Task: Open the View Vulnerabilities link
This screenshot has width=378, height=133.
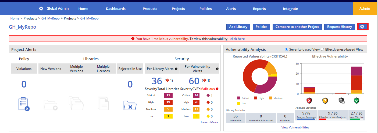Action: [295, 127]
